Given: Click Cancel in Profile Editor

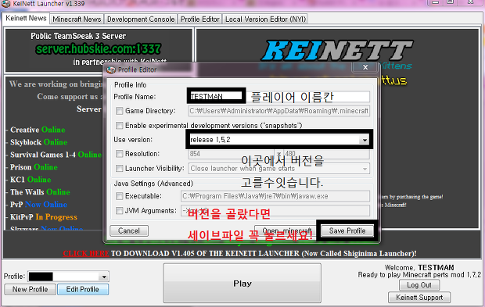Looking at the screenshot, I should click(129, 230).
